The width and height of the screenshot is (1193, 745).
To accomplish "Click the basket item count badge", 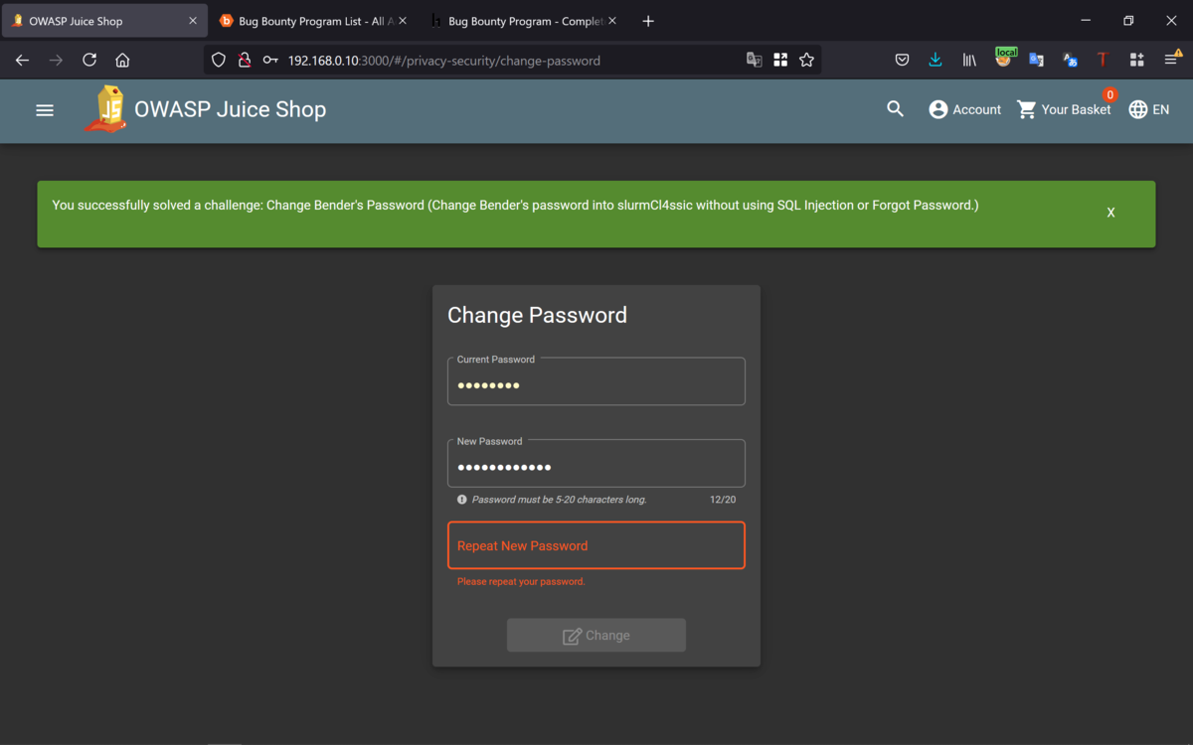I will point(1109,95).
